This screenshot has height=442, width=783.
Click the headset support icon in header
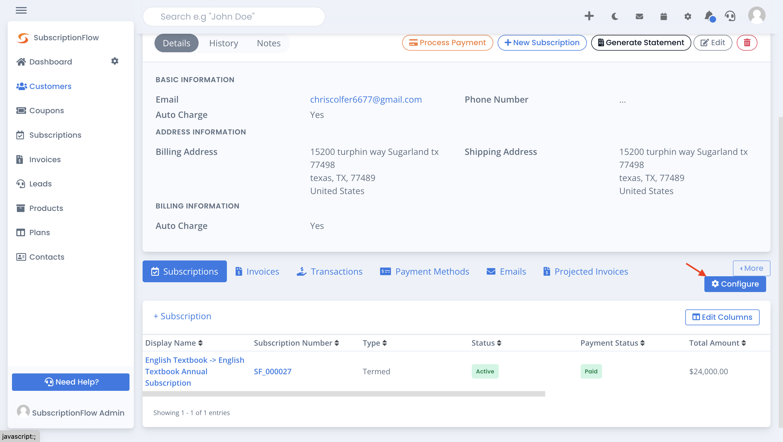(730, 16)
